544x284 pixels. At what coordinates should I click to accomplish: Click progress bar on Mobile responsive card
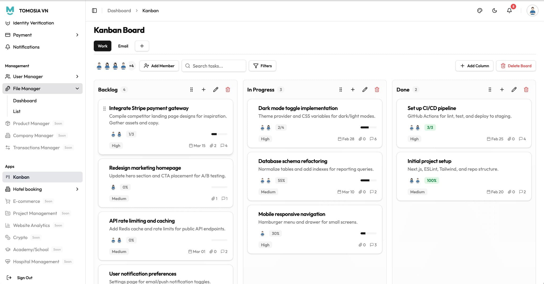(x=368, y=233)
